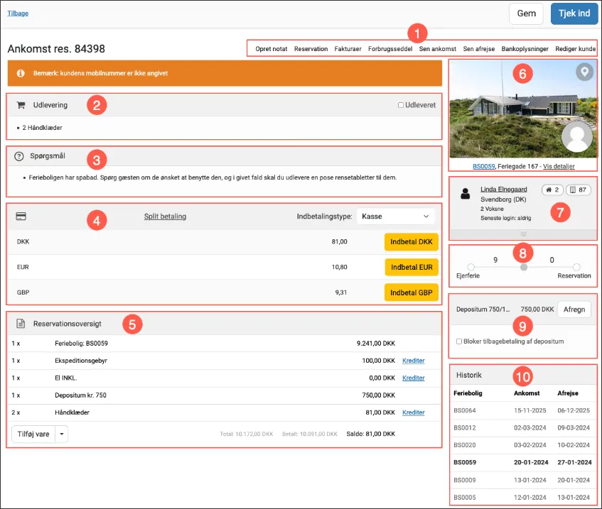
Task: Select Bankoplysninger in the top menu
Action: [x=525, y=49]
